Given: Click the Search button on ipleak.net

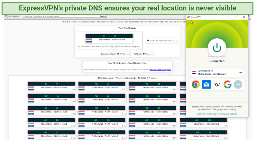Looking at the screenshot, I should pos(103,16).
